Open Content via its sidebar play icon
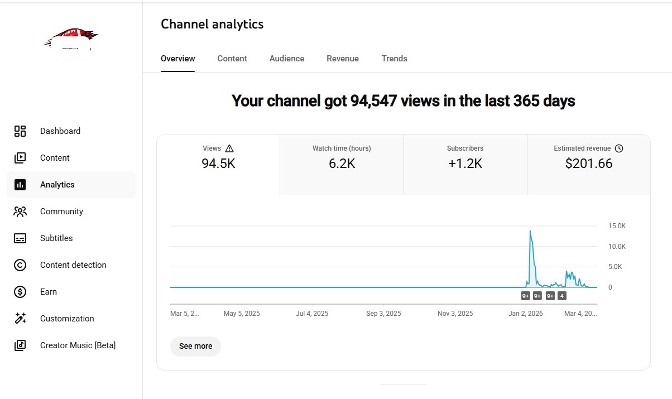672x399 pixels. point(20,158)
